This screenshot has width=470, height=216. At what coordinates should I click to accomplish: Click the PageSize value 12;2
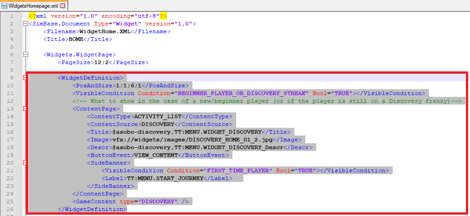(101, 62)
